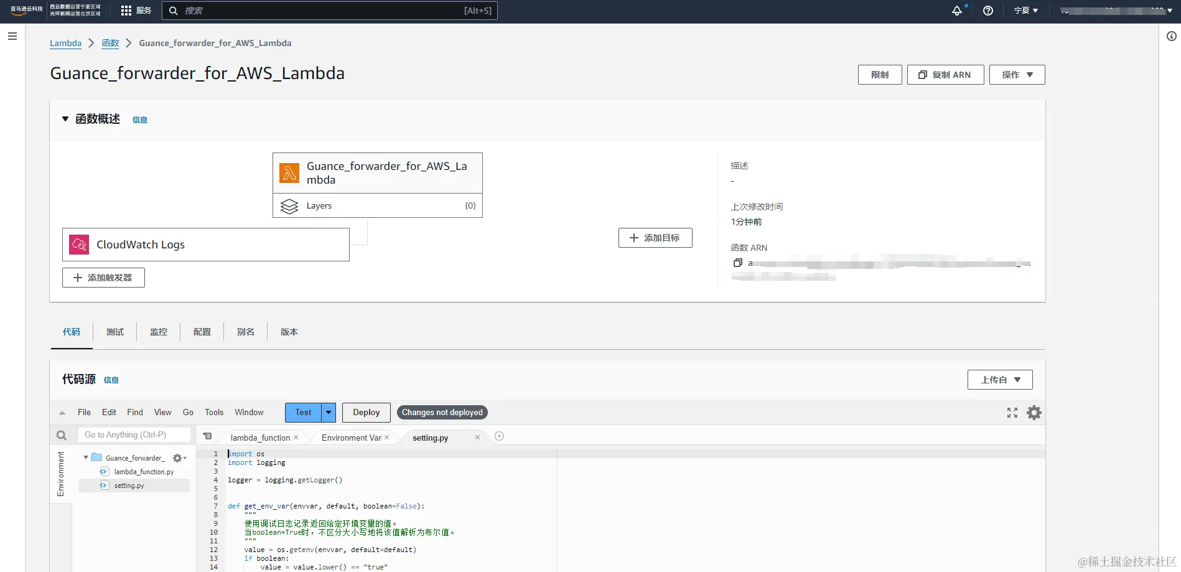Click the 限制 button

click(880, 75)
